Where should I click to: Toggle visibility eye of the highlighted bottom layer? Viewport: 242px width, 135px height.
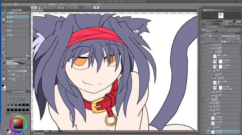click(x=202, y=132)
